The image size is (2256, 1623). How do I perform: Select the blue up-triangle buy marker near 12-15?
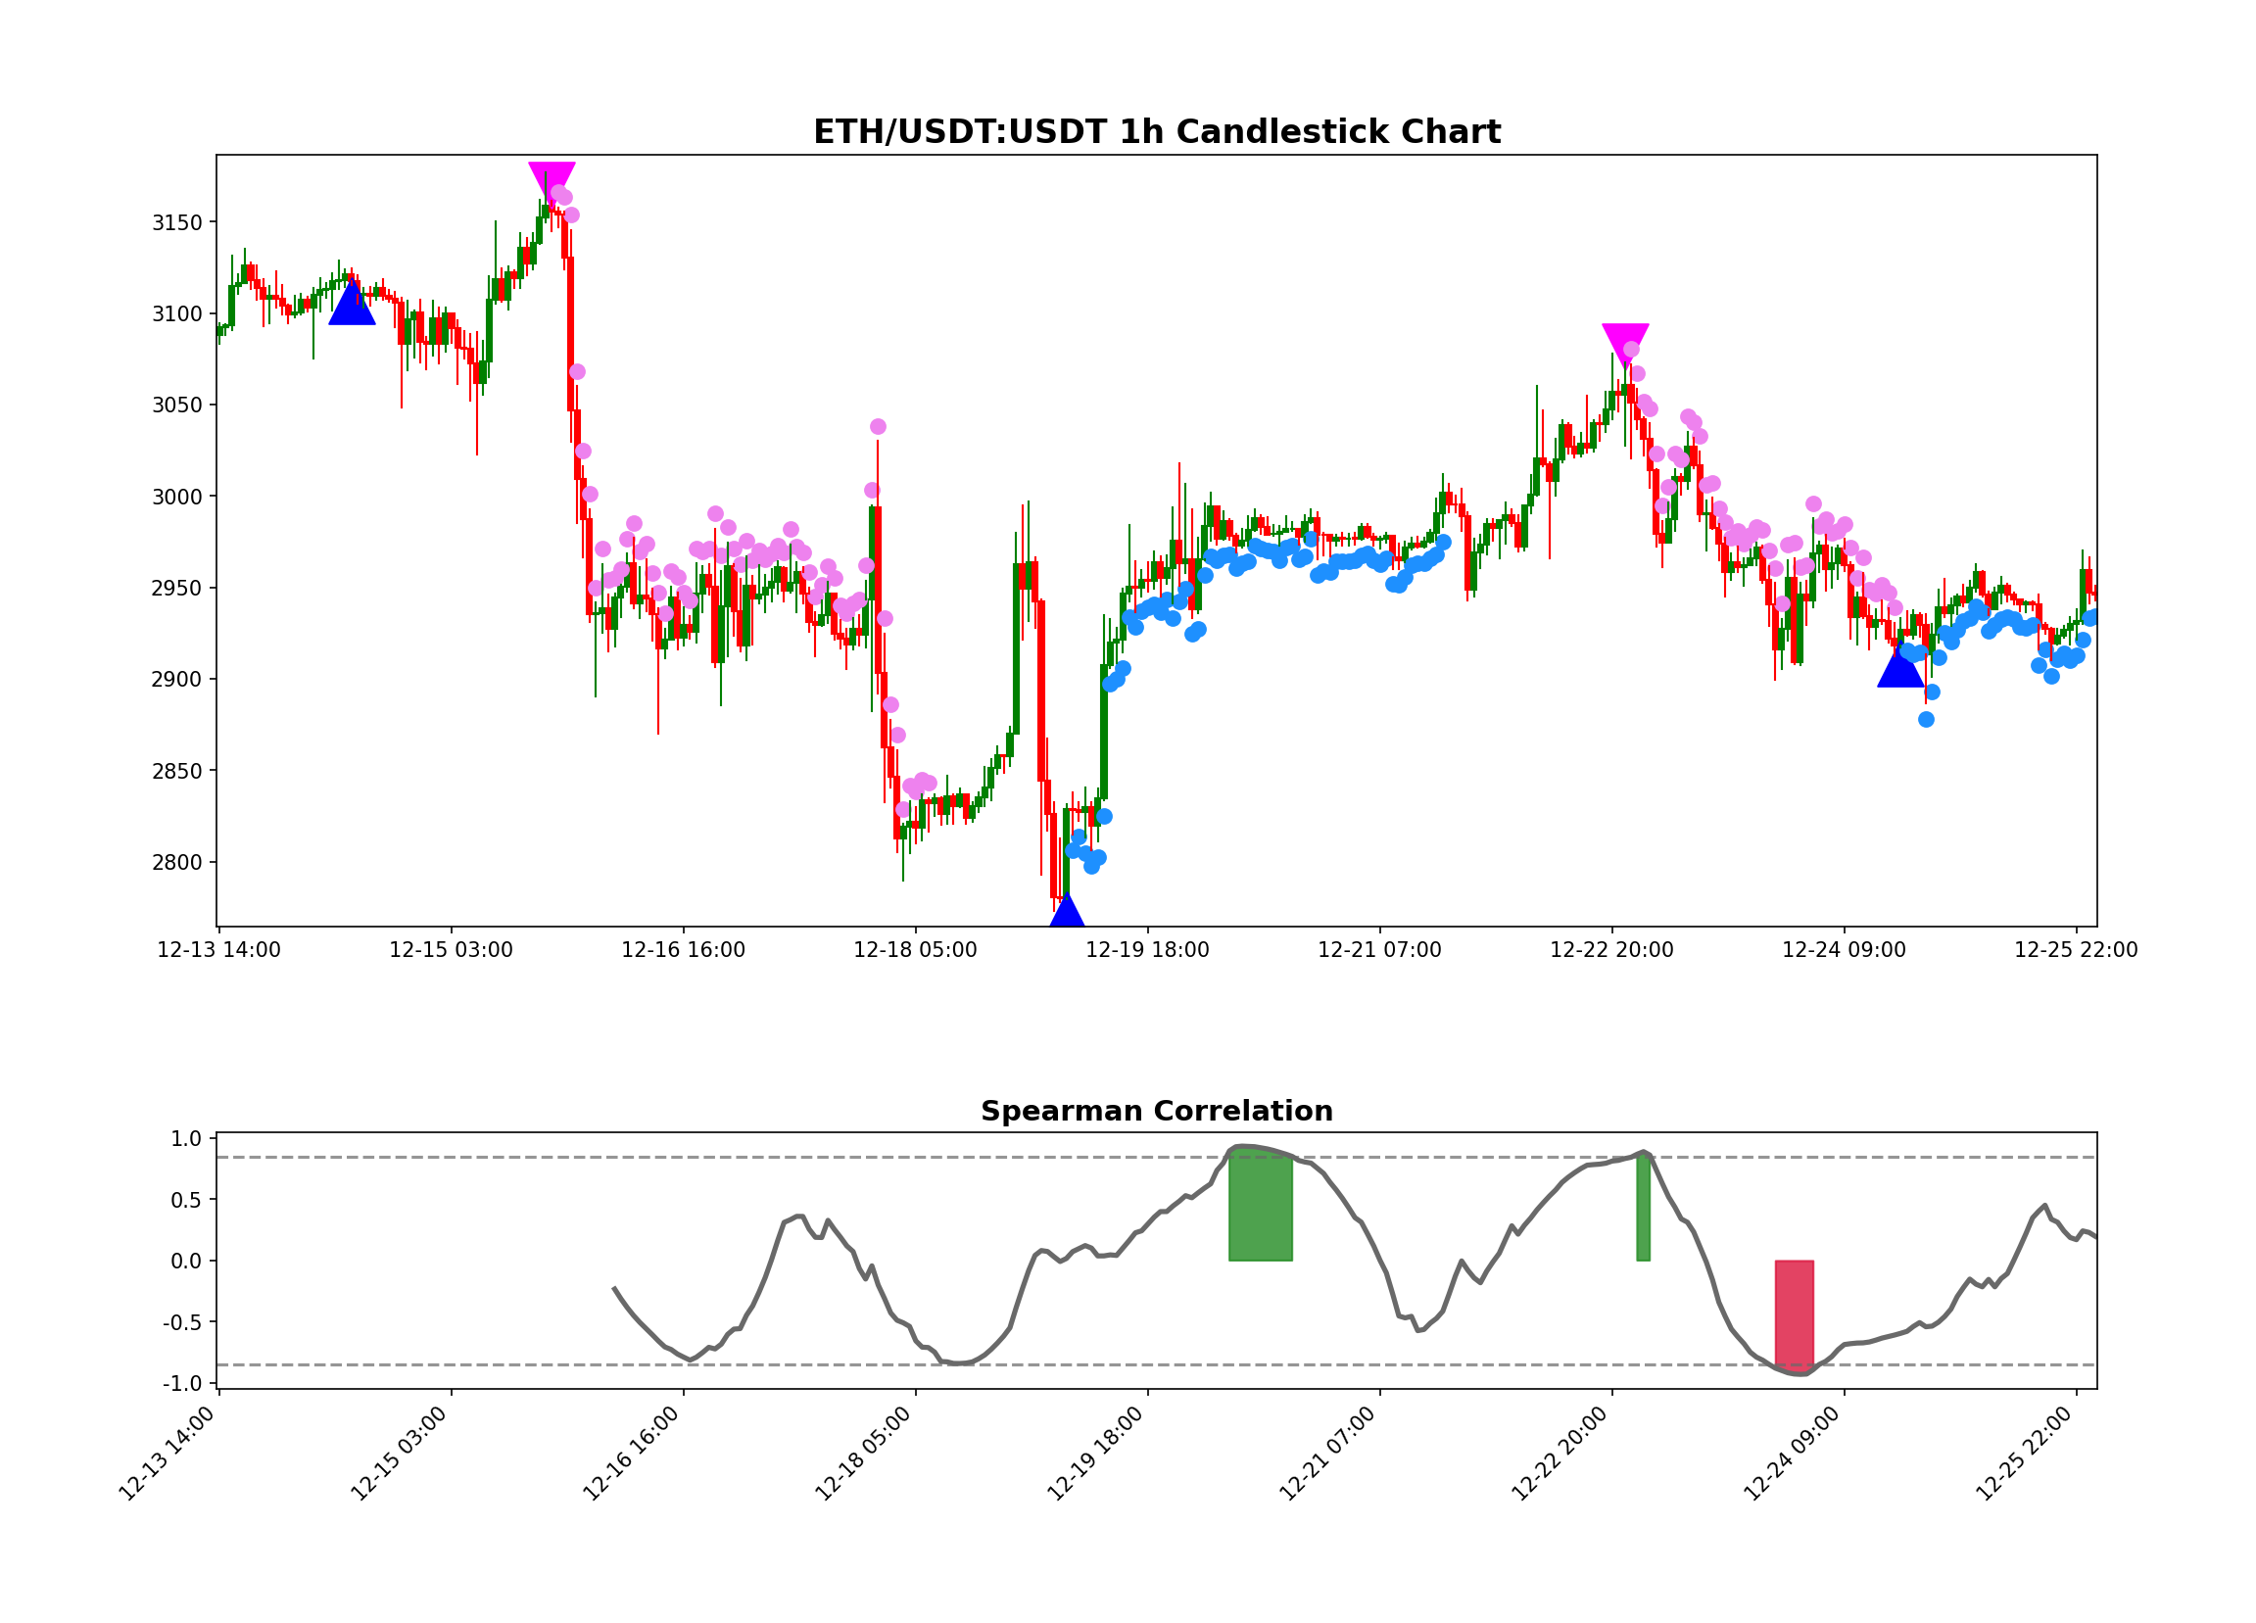pyautogui.click(x=353, y=312)
